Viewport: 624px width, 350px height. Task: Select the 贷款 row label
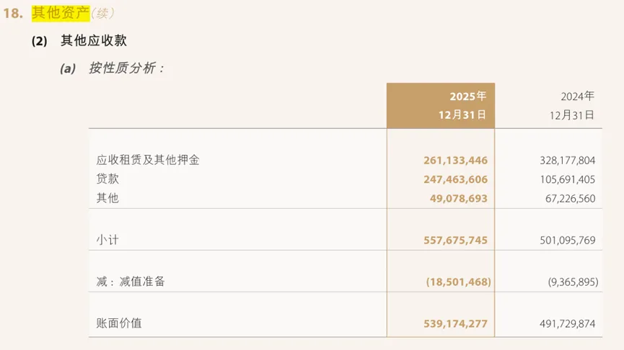click(107, 179)
